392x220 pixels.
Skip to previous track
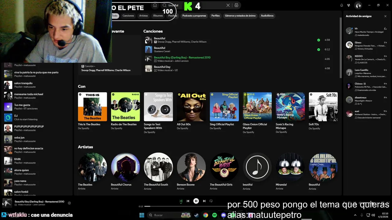pyautogui.click(x=188, y=201)
